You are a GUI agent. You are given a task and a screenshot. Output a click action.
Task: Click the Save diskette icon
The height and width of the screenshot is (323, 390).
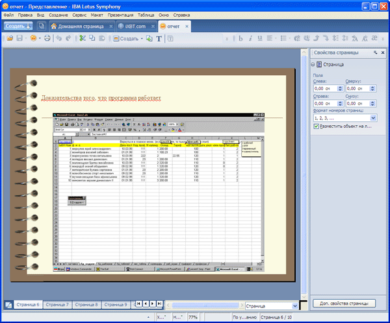tap(19, 38)
